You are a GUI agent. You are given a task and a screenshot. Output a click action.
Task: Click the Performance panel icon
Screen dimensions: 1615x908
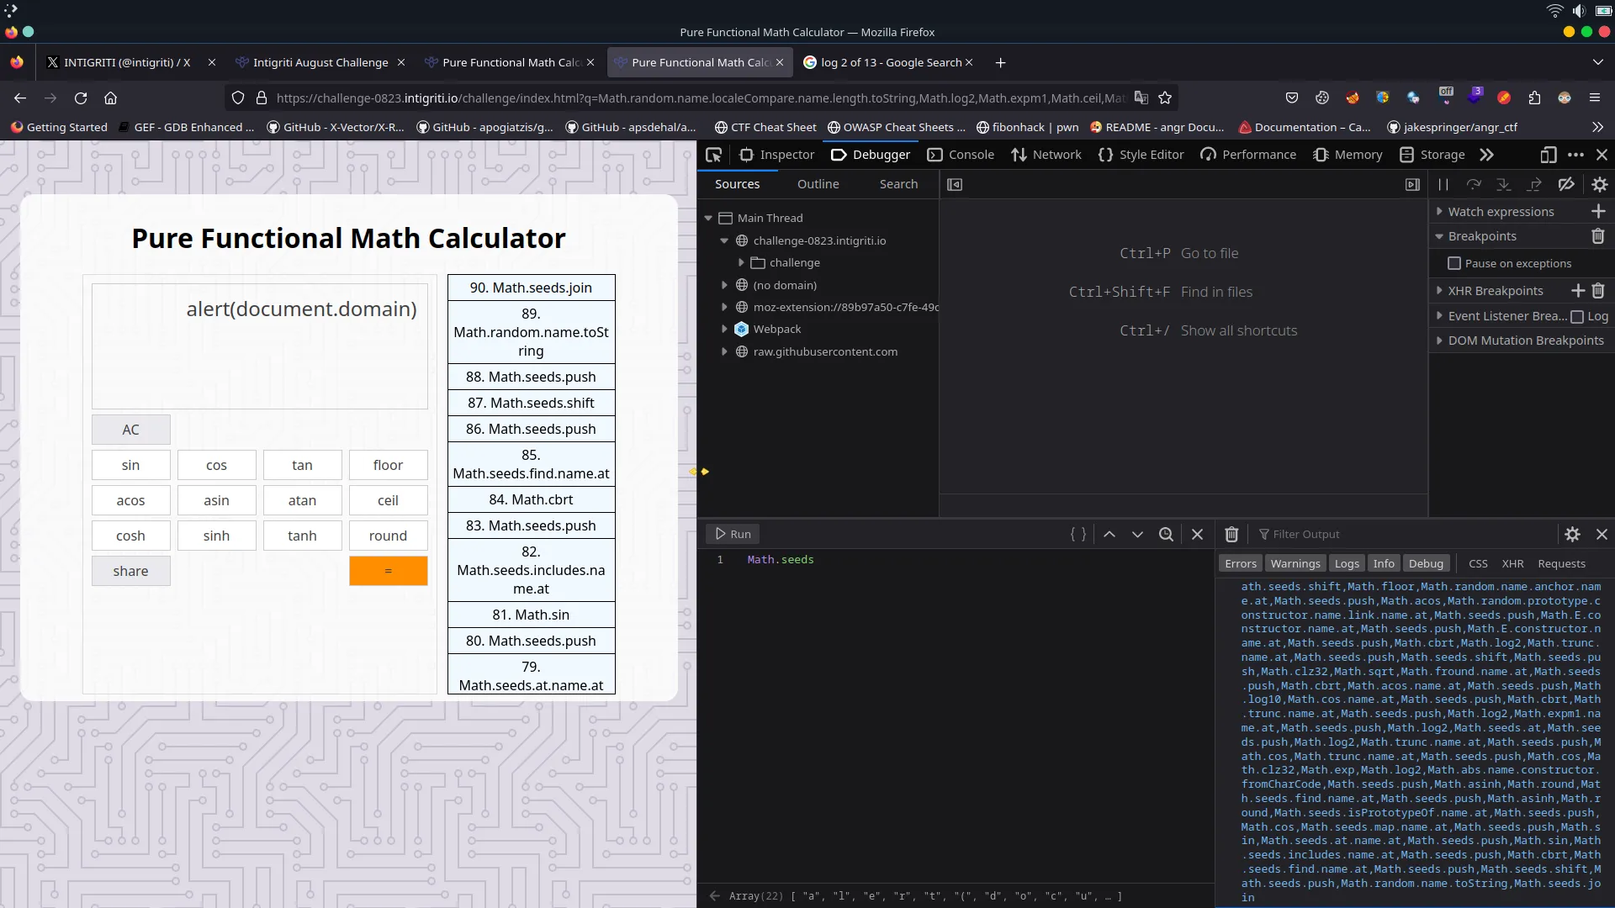[x=1209, y=154]
